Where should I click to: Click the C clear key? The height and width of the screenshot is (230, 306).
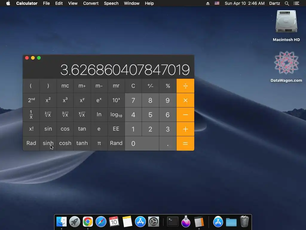133,86
